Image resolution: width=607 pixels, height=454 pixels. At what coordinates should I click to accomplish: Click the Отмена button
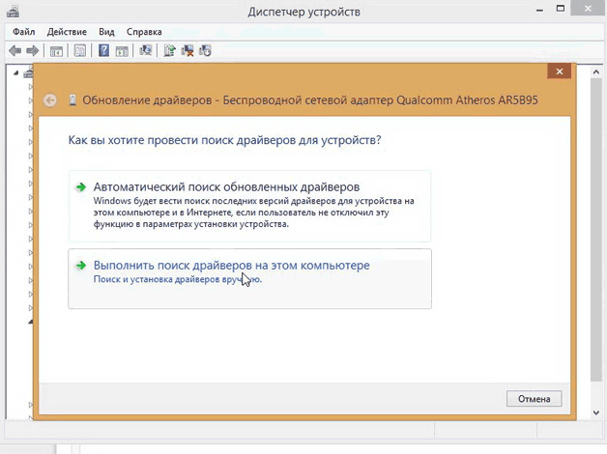click(x=534, y=399)
